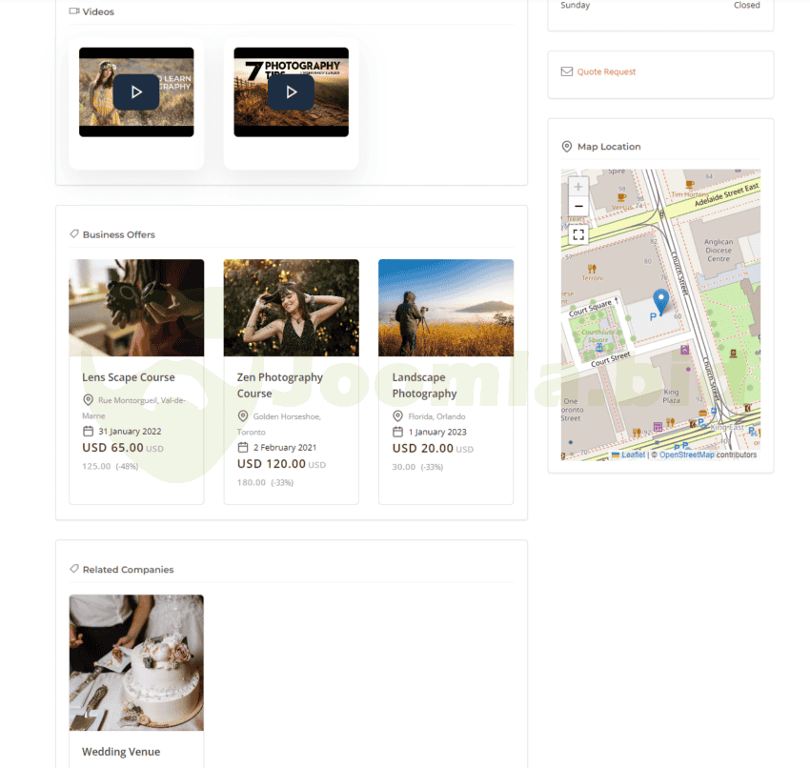Viewport: 810px width, 768px height.
Task: Click the Landscape Photography hiker image
Action: point(445,308)
